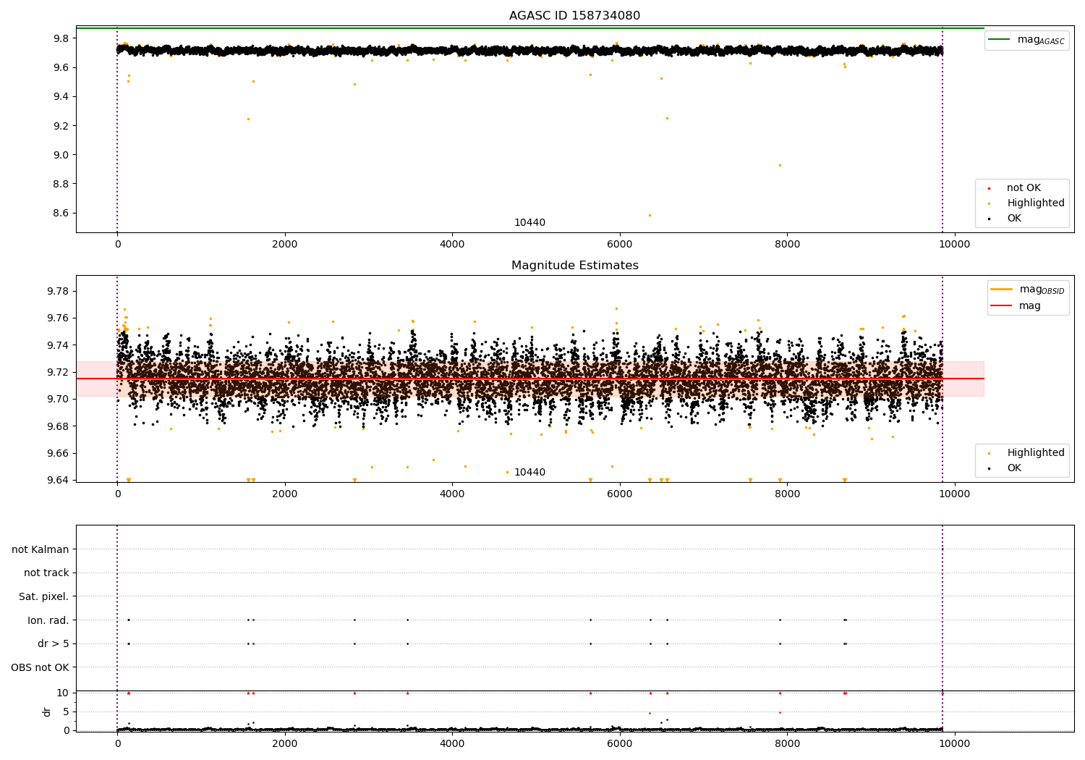Click the lowest orange outlier near 8.6 in top plot
Screen dimensions: 1085x760
coord(650,215)
